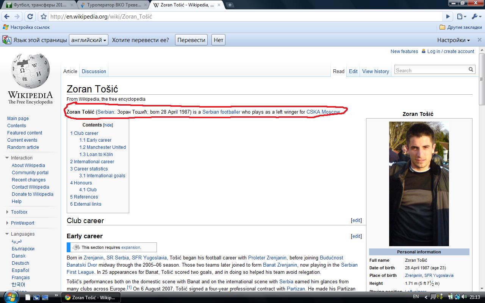Close the translation bar
The height and width of the screenshot is (303, 485).
click(479, 40)
